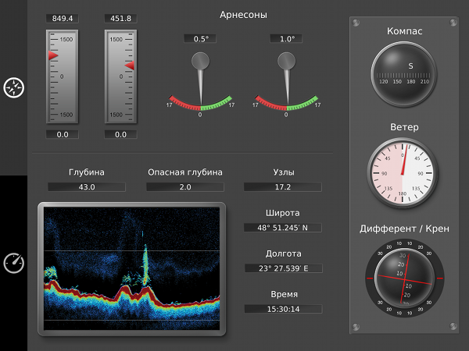Click the right vertical linear gauge scale
Image resolution: width=469 pixels, height=351 pixels.
[120, 76]
